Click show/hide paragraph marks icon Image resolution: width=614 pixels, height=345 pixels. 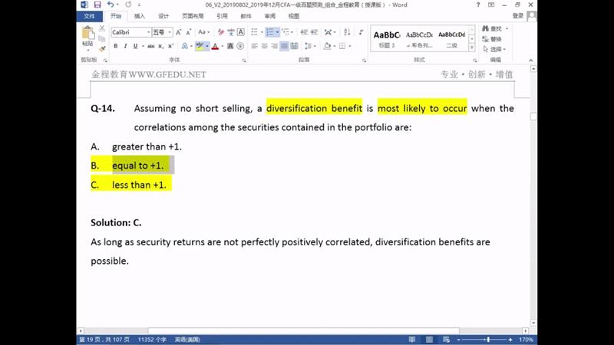361,32
